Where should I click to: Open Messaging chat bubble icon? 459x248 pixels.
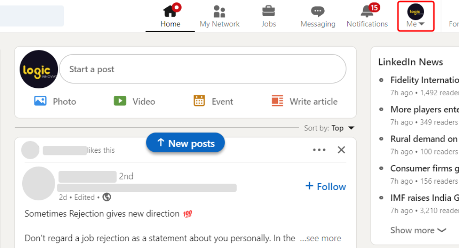318,12
